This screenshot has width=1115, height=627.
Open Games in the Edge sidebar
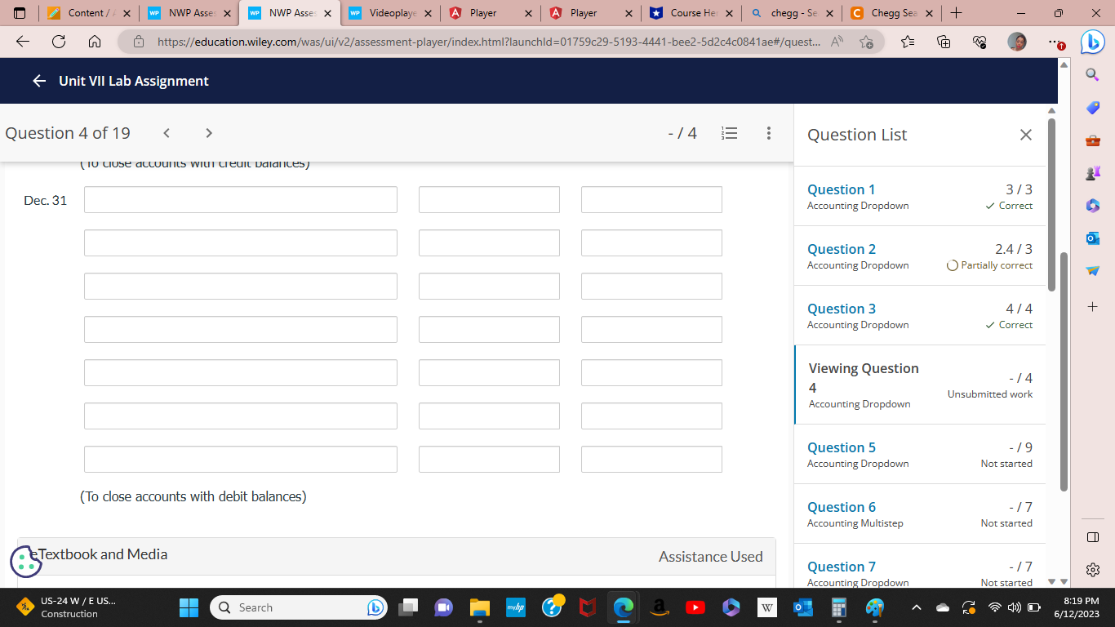click(1093, 173)
